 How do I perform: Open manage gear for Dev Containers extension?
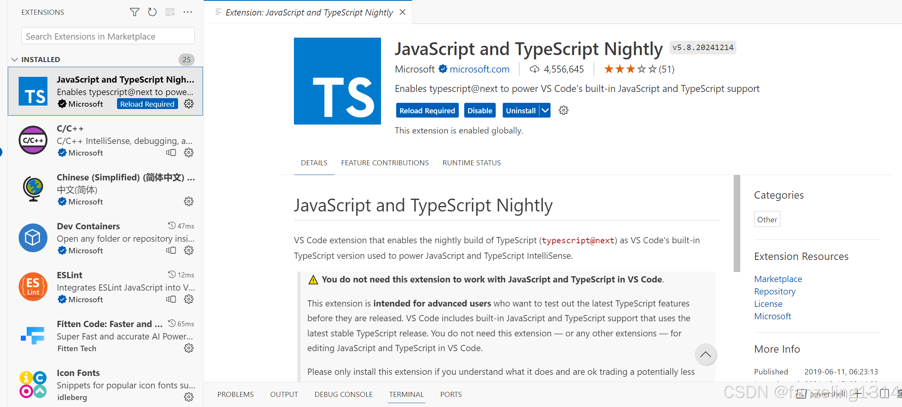click(x=189, y=251)
